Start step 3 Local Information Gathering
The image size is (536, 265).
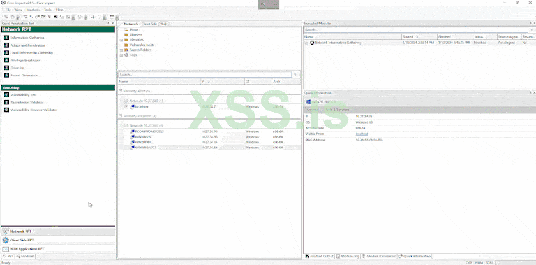click(31, 53)
